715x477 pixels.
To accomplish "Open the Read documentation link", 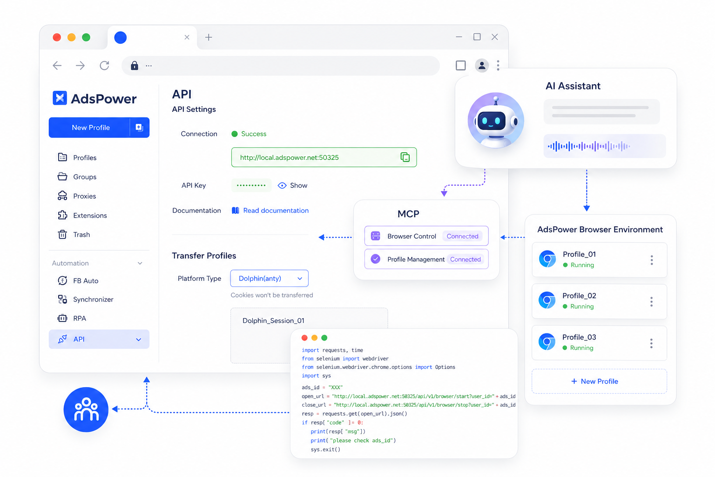I will [276, 211].
